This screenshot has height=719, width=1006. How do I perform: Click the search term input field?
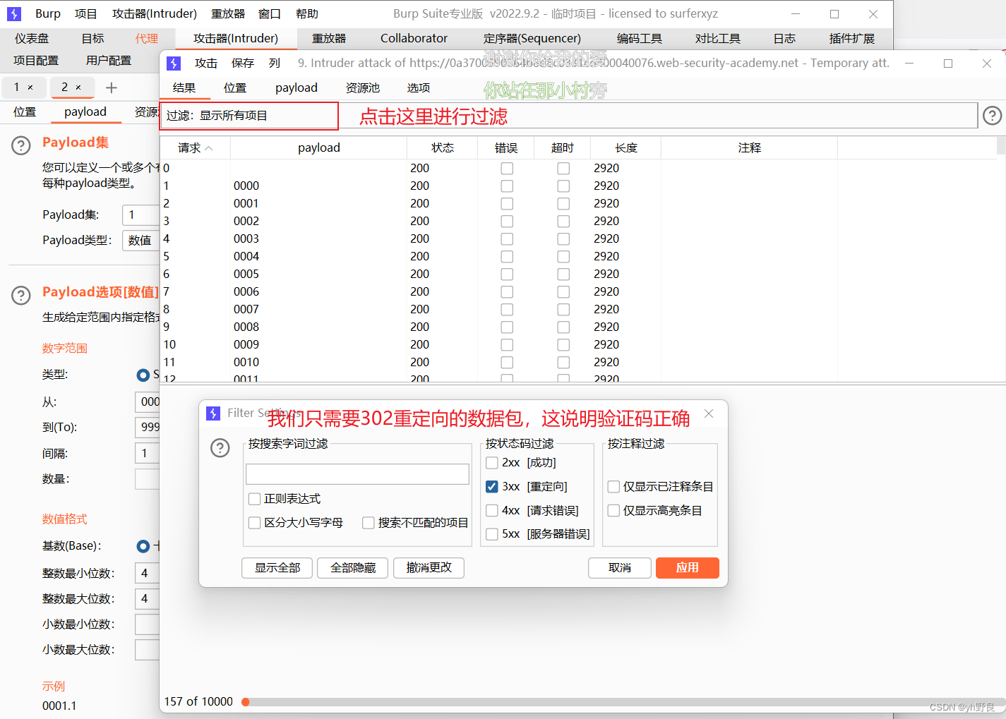tap(357, 474)
